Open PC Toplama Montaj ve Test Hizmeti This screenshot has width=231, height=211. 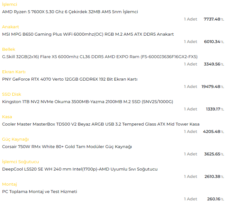tap(40, 192)
